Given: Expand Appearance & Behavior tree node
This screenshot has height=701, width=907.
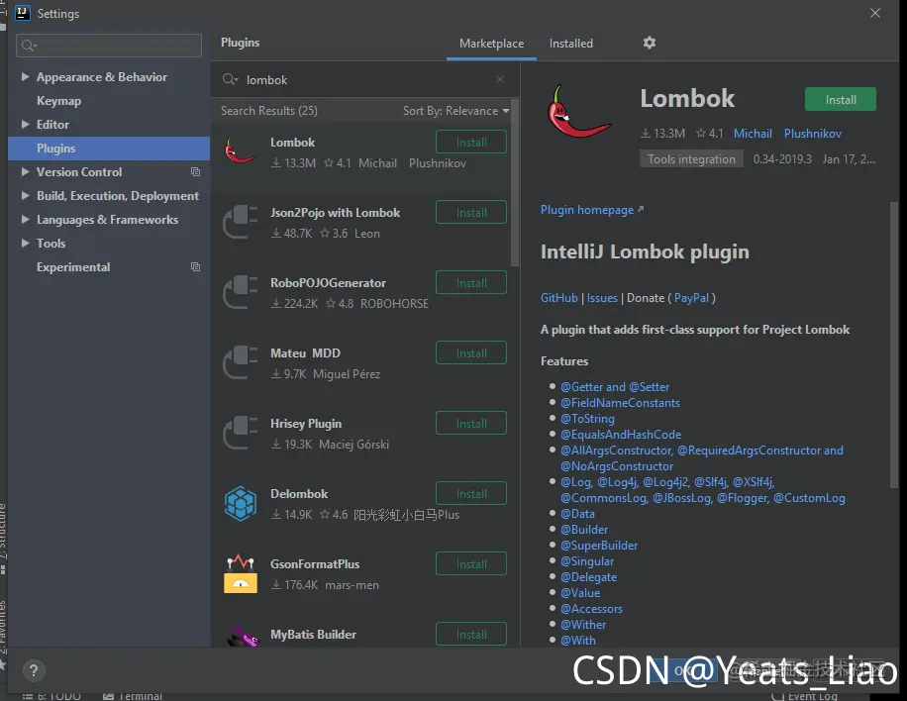Looking at the screenshot, I should click(x=25, y=76).
